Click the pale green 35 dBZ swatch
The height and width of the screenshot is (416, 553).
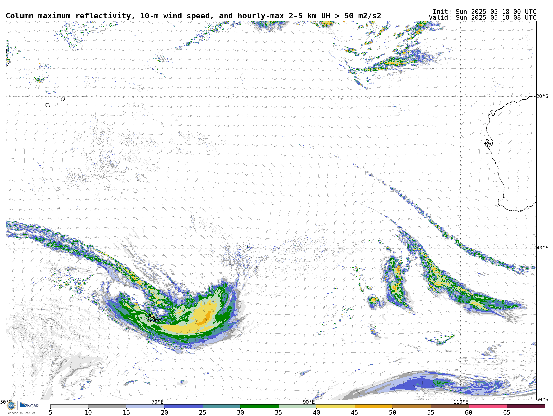(297, 406)
